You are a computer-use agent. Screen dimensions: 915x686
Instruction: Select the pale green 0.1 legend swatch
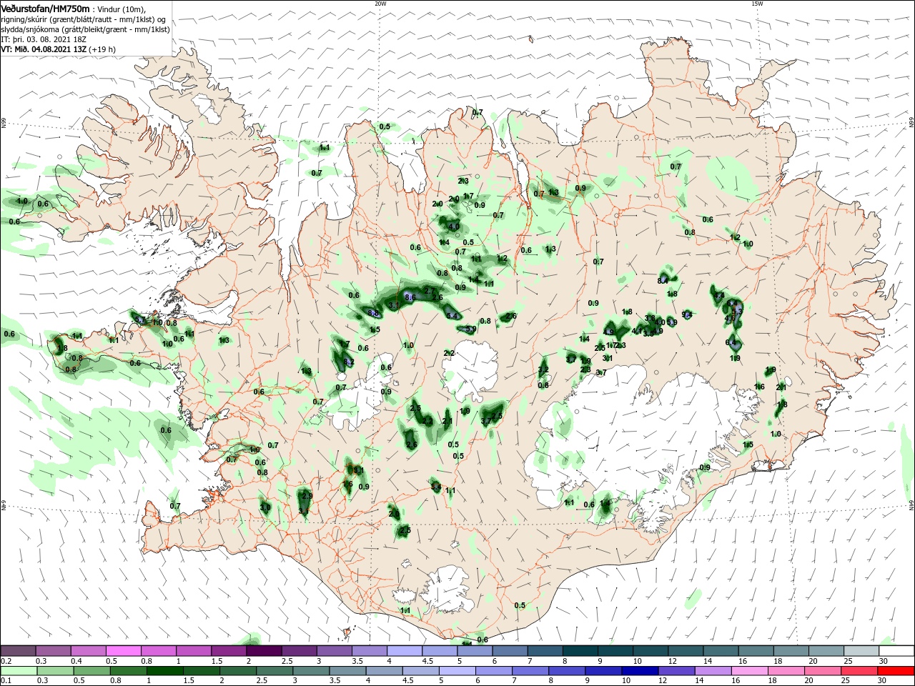[18, 671]
